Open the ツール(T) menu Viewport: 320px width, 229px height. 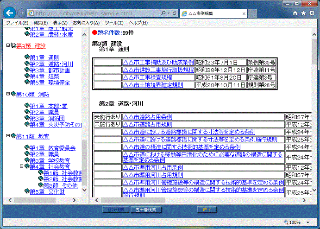pyautogui.click(x=114, y=23)
